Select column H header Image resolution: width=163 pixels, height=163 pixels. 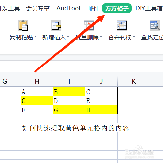(37, 81)
